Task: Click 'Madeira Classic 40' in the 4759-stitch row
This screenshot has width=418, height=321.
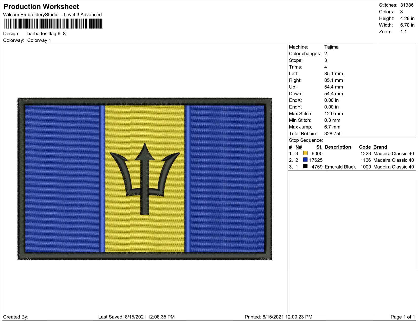Action: click(394, 167)
